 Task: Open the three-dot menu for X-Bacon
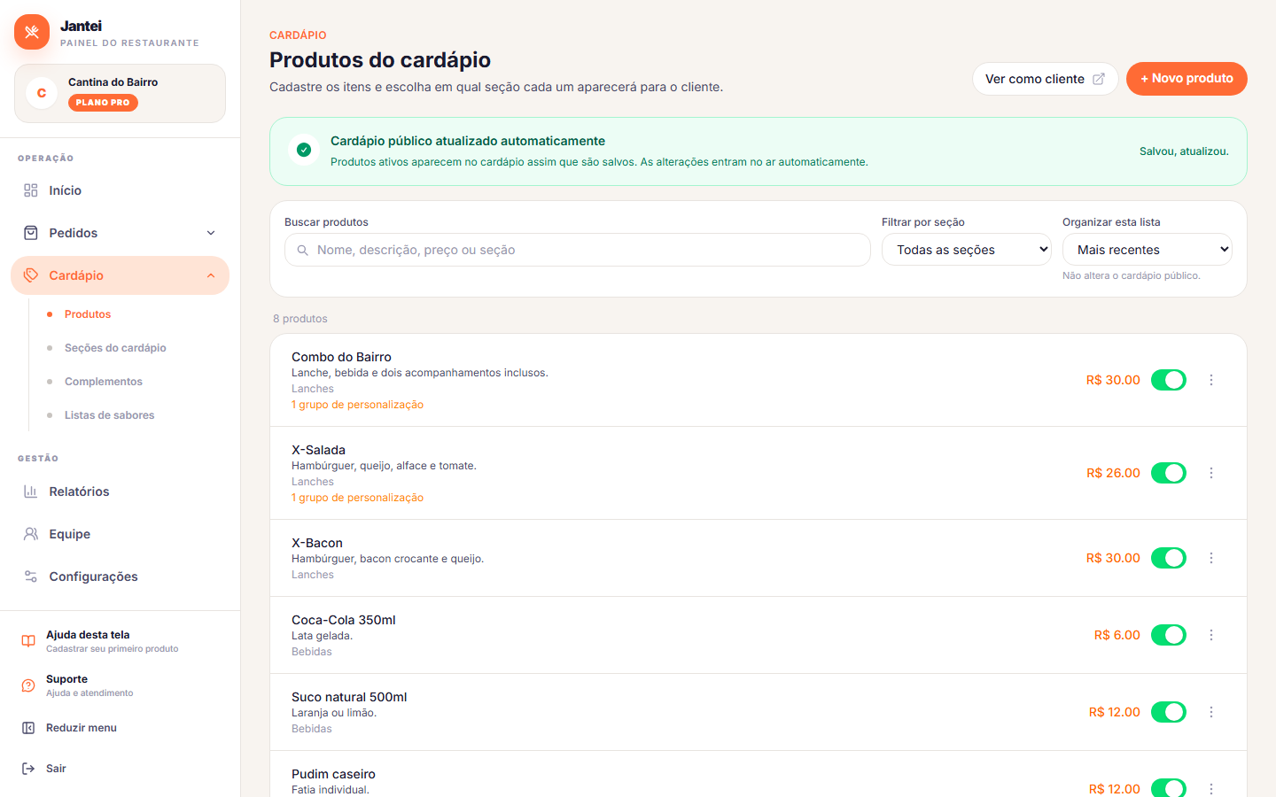click(1211, 558)
